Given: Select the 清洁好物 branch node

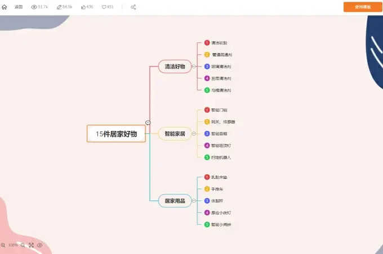Looking at the screenshot, I should coord(175,66).
